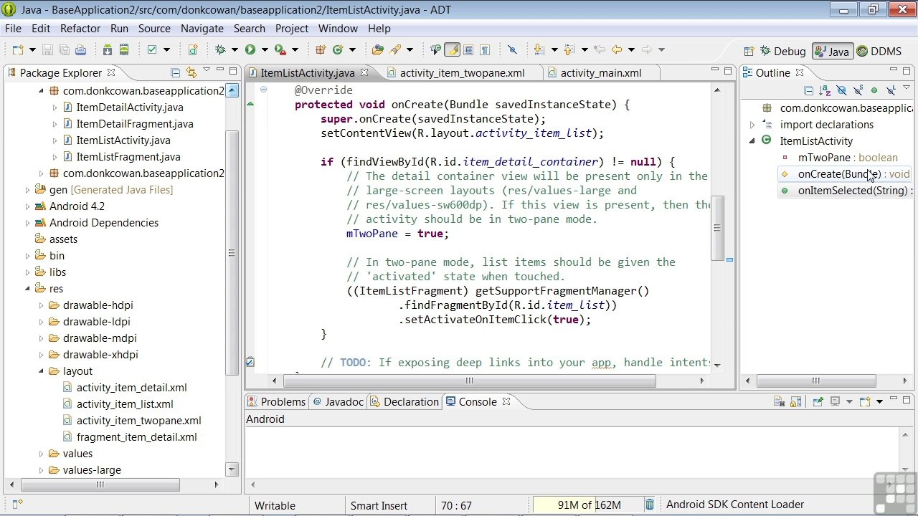Click the Previous Annotation icon

[569, 49]
